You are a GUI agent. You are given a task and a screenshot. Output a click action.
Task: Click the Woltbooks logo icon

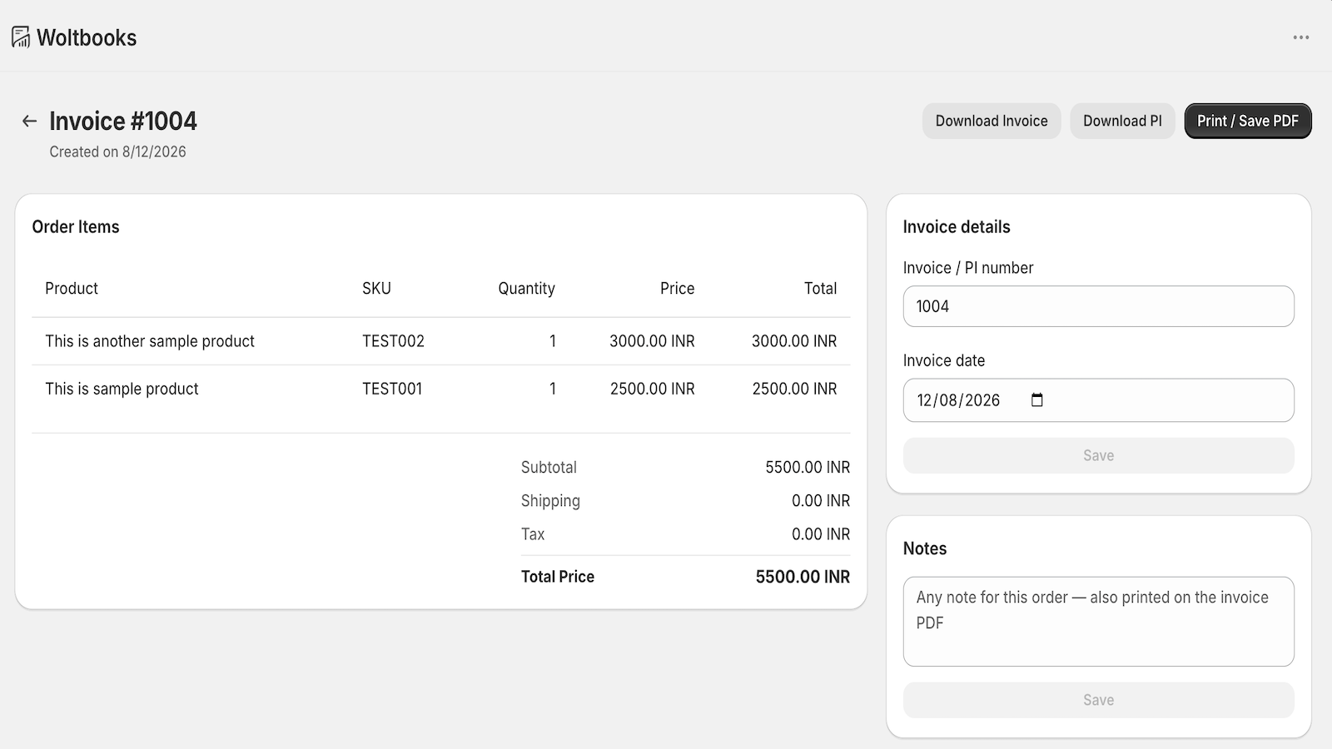click(21, 37)
